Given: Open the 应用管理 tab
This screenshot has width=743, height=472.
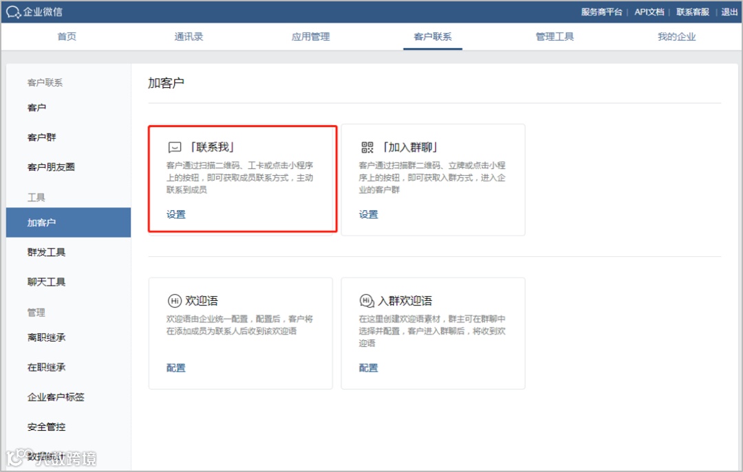Looking at the screenshot, I should 310,36.
